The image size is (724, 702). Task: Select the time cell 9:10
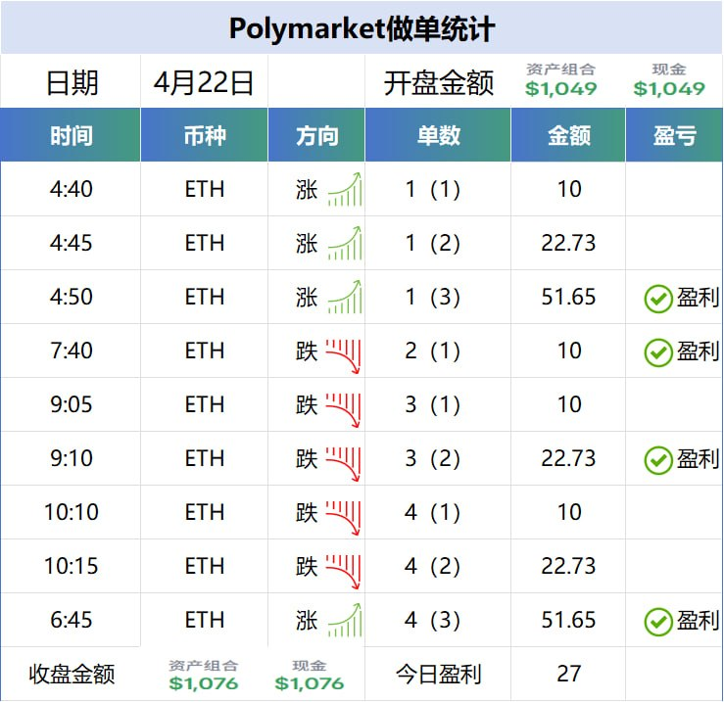point(72,458)
